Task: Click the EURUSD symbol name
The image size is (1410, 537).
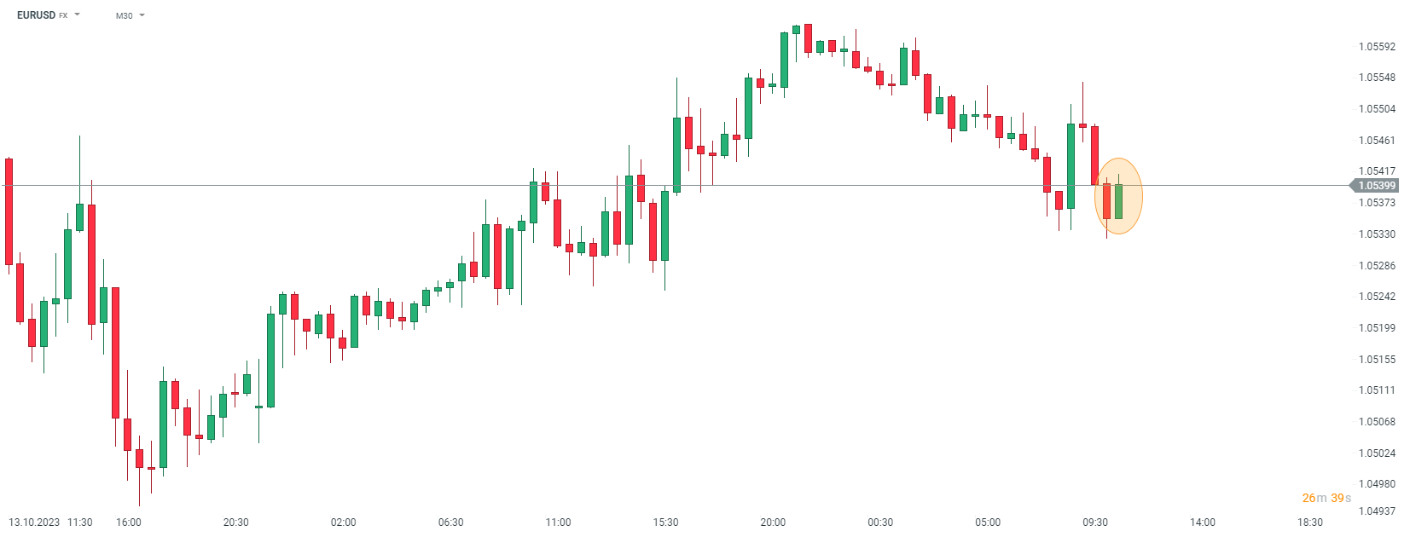Action: coord(36,15)
